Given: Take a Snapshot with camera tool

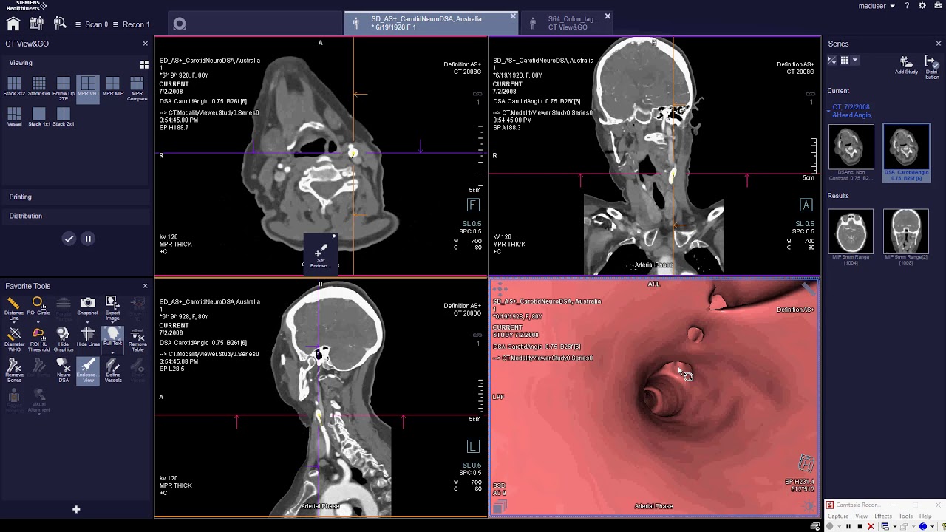Looking at the screenshot, I should coord(87,306).
